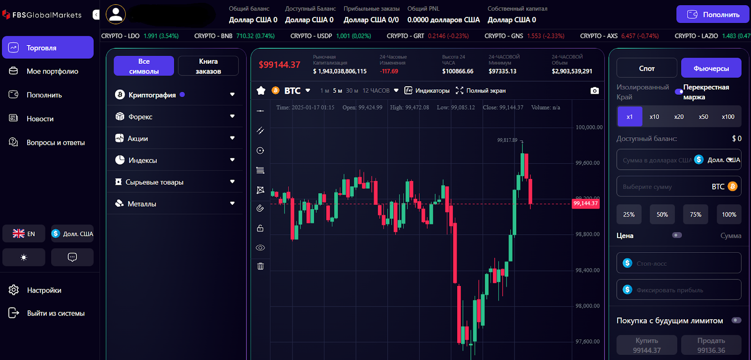Switch to Книга заказов tab
Image resolution: width=751 pixels, height=360 pixels.
pos(208,66)
